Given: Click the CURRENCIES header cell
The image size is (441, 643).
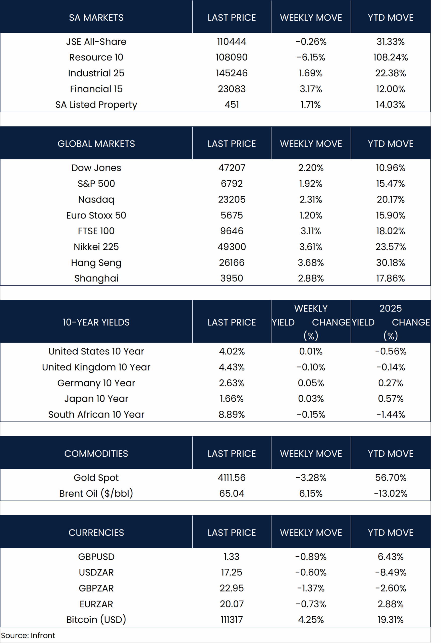Looking at the screenshot, I should click(x=96, y=532).
